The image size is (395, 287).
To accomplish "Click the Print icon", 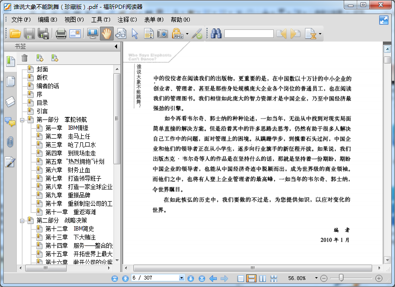I will (61, 34).
